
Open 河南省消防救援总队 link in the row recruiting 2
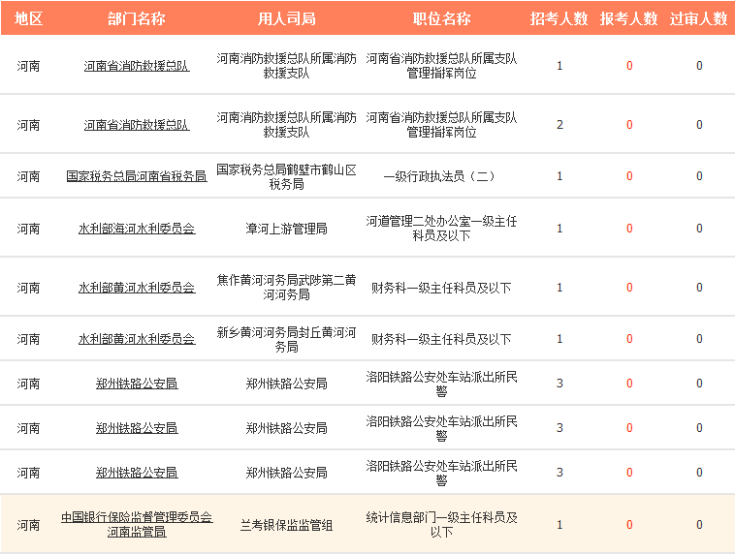coord(137,125)
